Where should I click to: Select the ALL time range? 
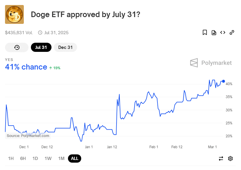[x=74, y=159]
